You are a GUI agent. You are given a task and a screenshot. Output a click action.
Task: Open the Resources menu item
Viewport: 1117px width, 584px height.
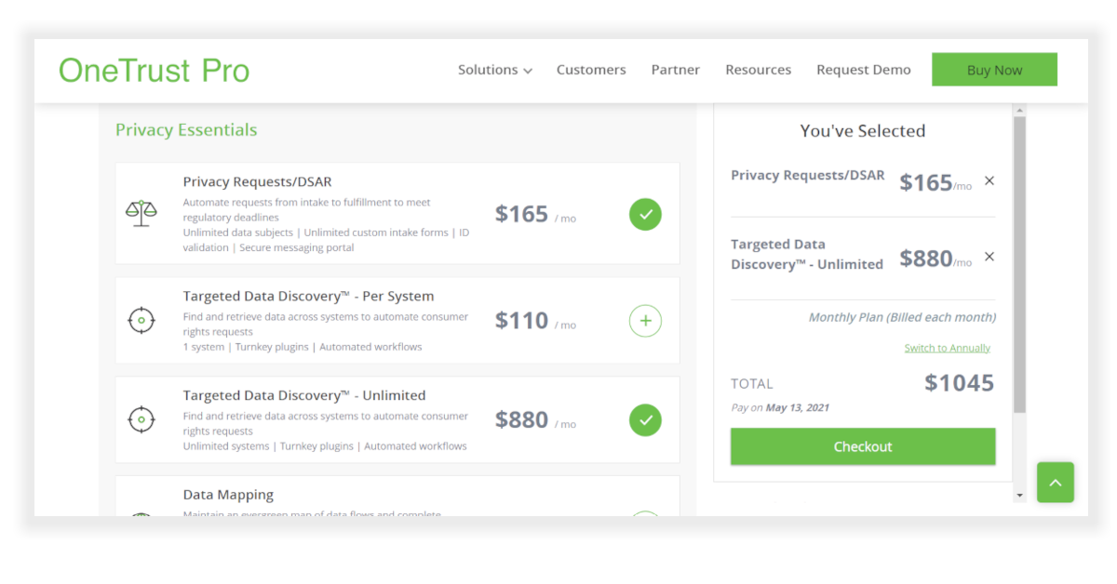coord(759,70)
